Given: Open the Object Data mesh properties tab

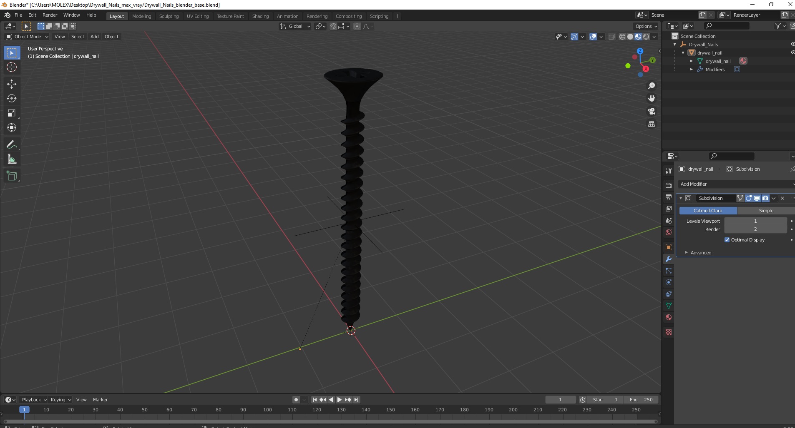Looking at the screenshot, I should tap(669, 306).
